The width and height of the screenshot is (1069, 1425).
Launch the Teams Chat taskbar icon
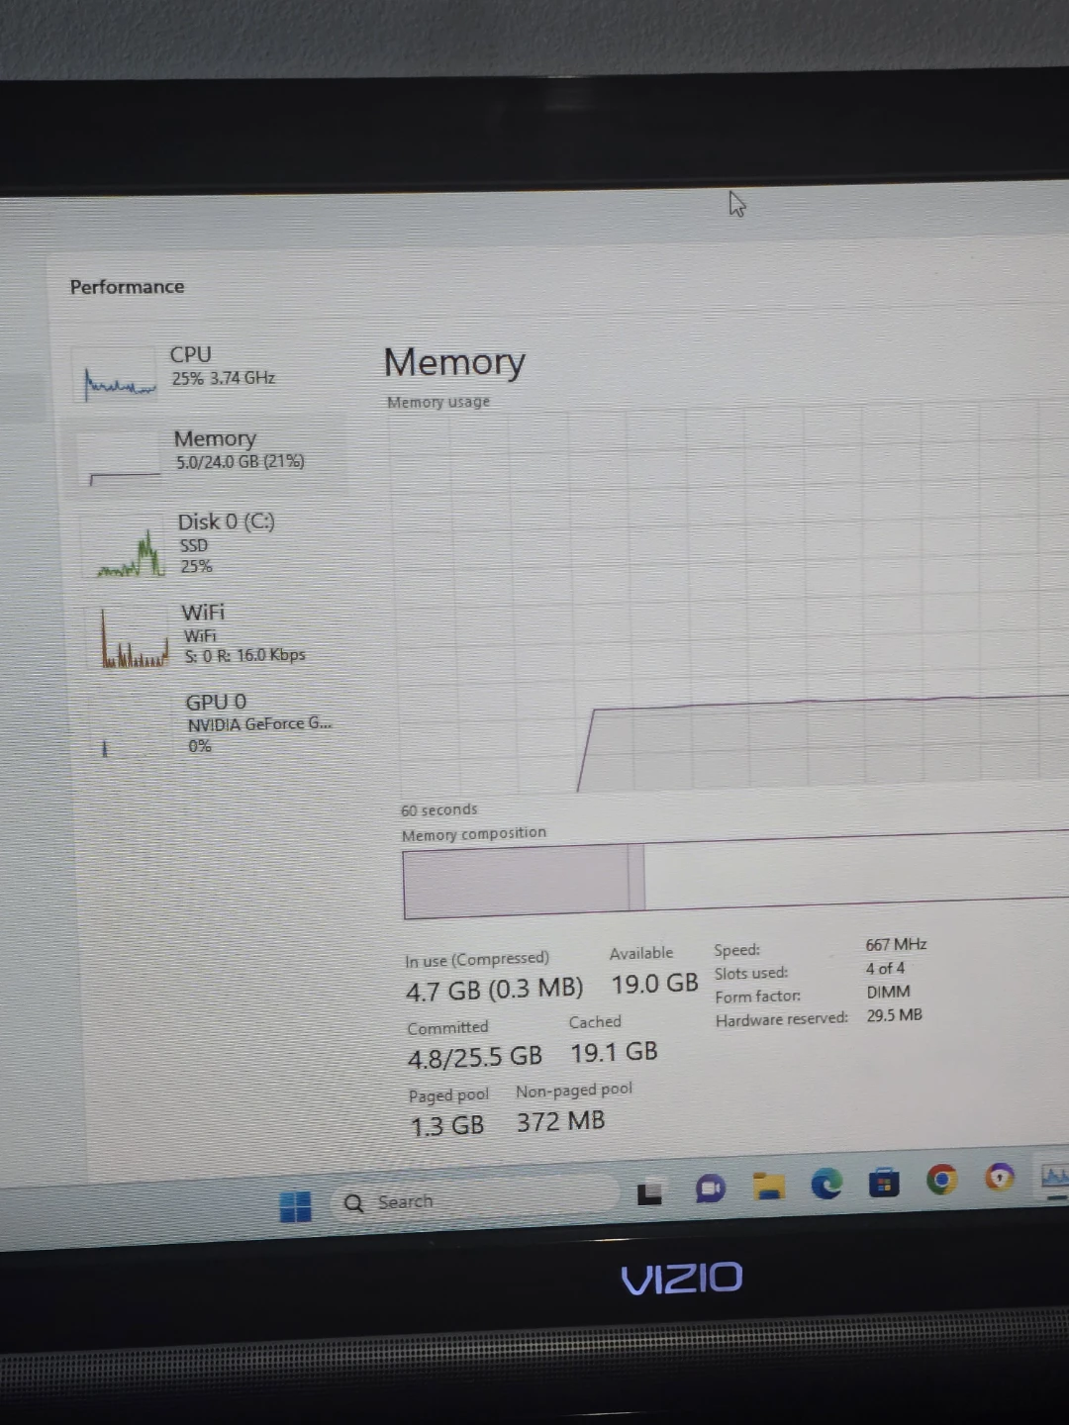[710, 1187]
